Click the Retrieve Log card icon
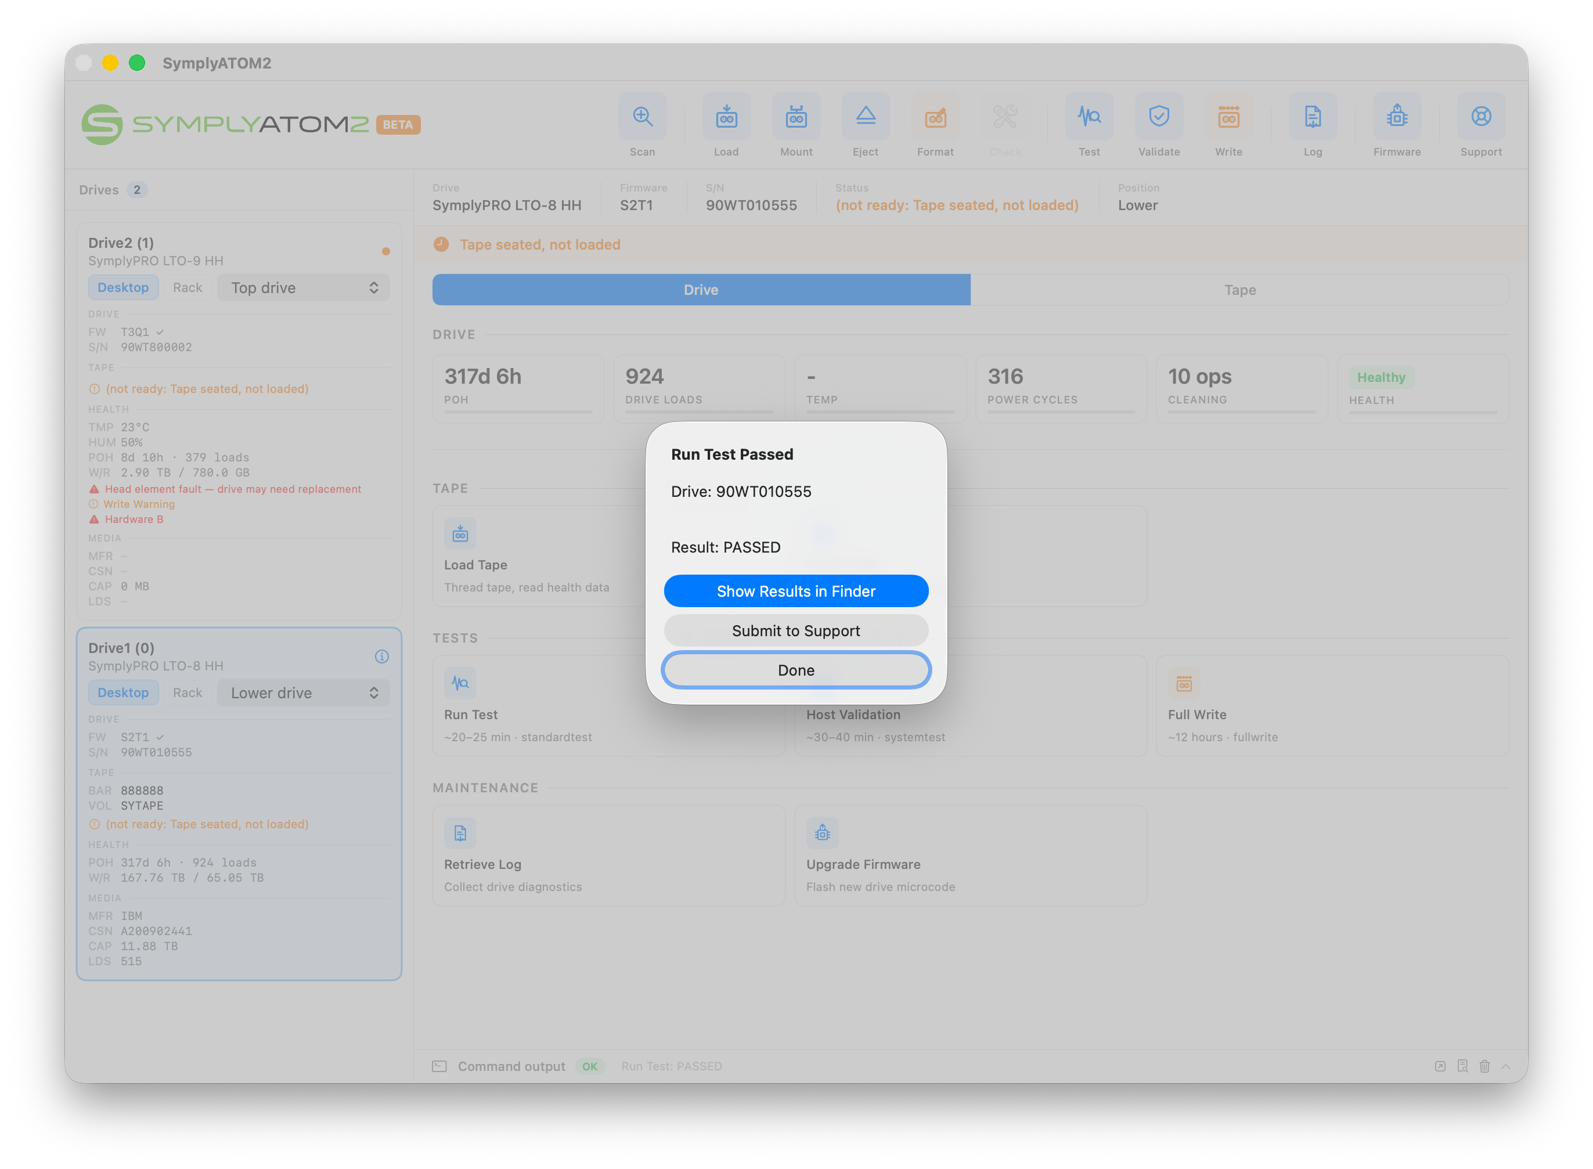The image size is (1593, 1169). coord(460,834)
